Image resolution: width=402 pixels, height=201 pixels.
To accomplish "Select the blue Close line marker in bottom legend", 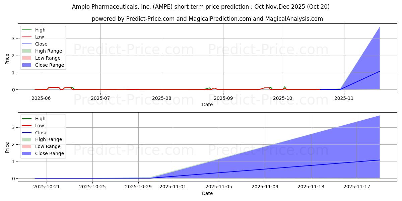I will click(x=27, y=133).
